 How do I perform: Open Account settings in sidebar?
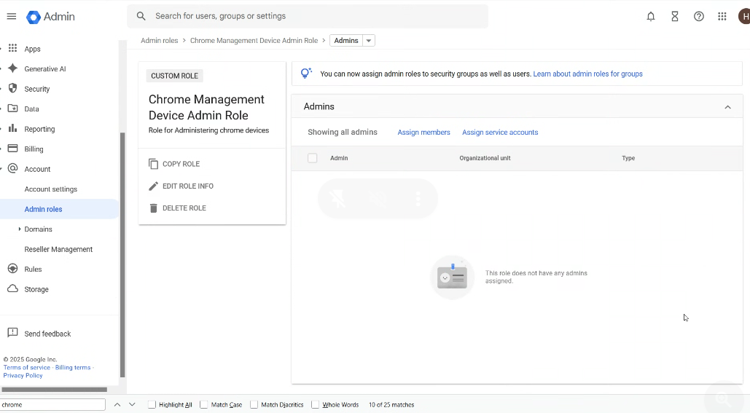point(51,189)
